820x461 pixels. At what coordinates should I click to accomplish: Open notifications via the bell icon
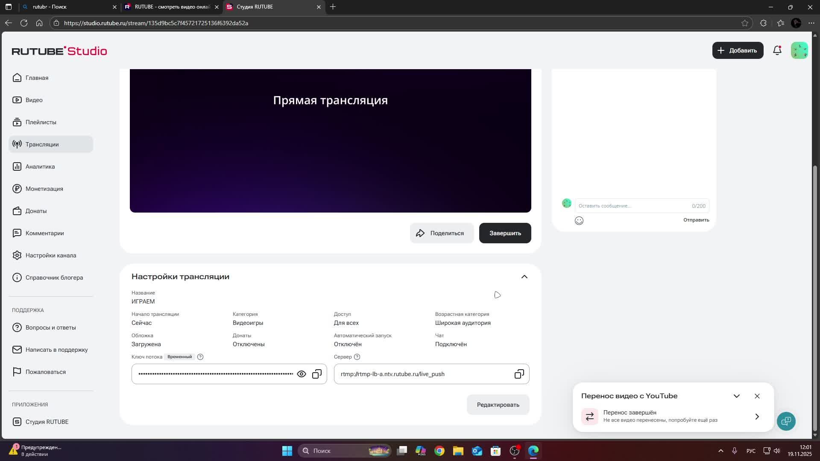click(777, 50)
